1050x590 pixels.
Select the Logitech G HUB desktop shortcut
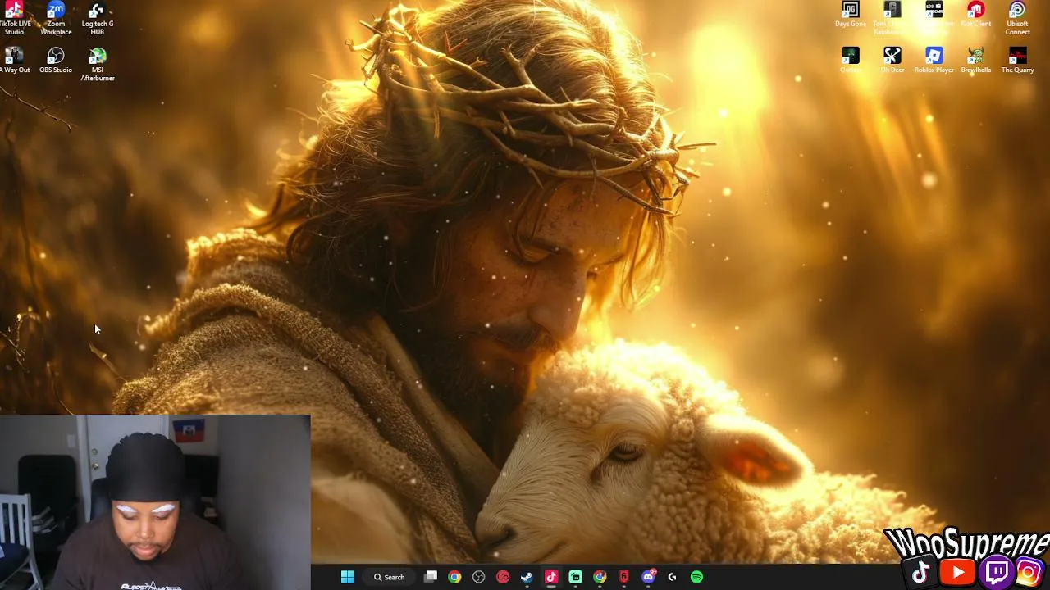click(x=98, y=18)
